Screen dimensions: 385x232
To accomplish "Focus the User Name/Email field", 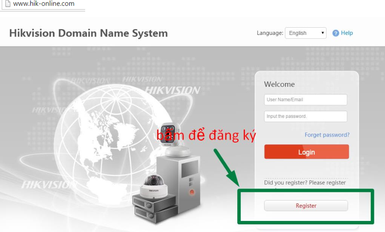I will pos(305,100).
